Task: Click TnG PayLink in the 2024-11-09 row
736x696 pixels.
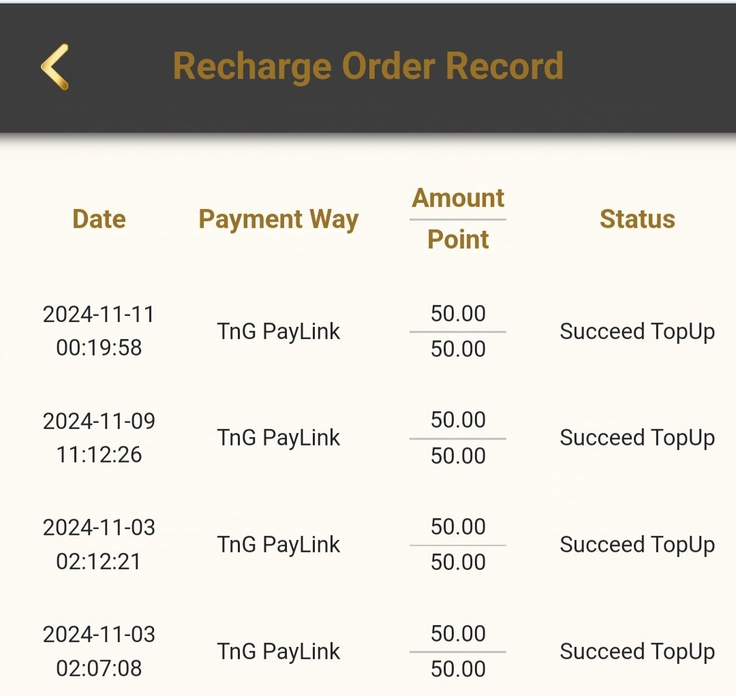Action: tap(278, 438)
